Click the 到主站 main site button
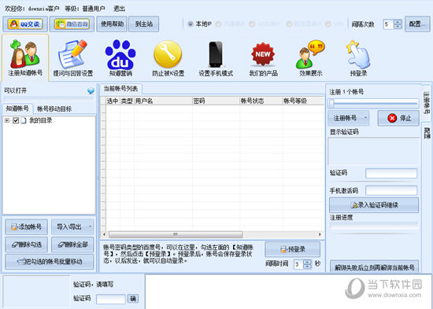433x309 pixels. pos(144,24)
